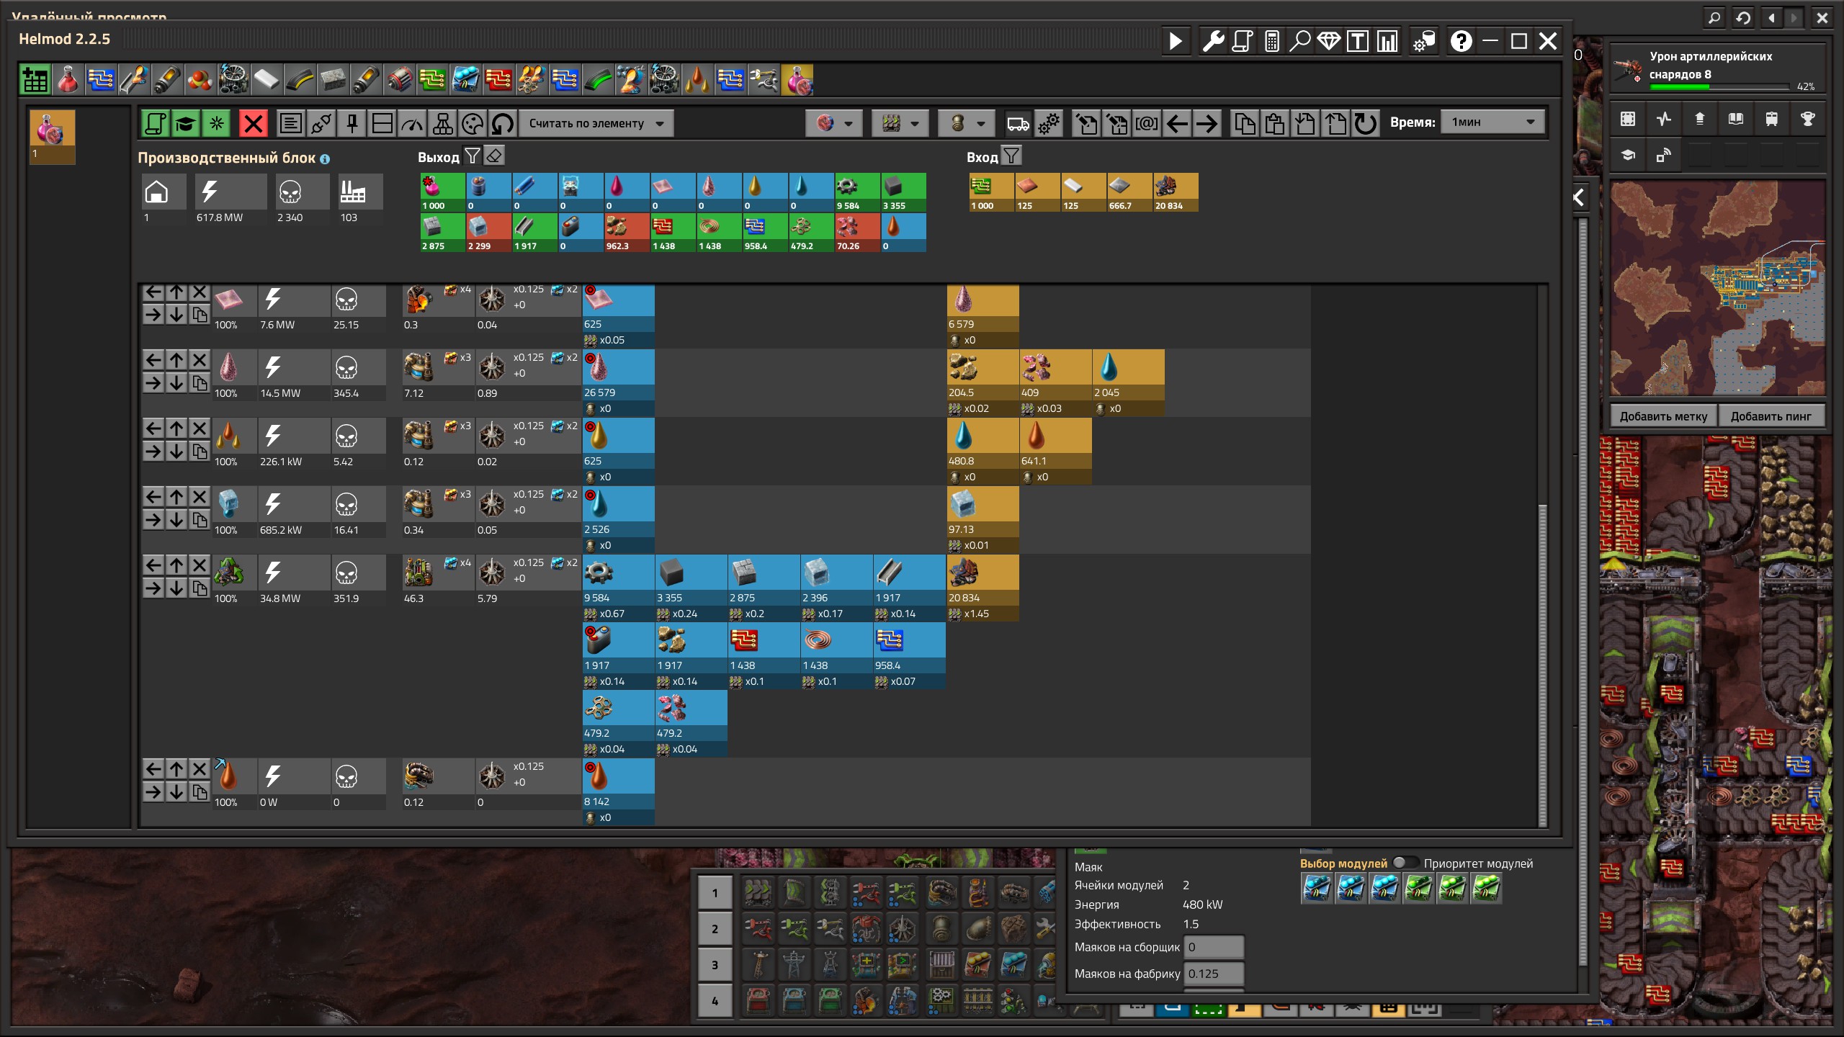
Task: Open the new model green table tab
Action: tap(35, 80)
